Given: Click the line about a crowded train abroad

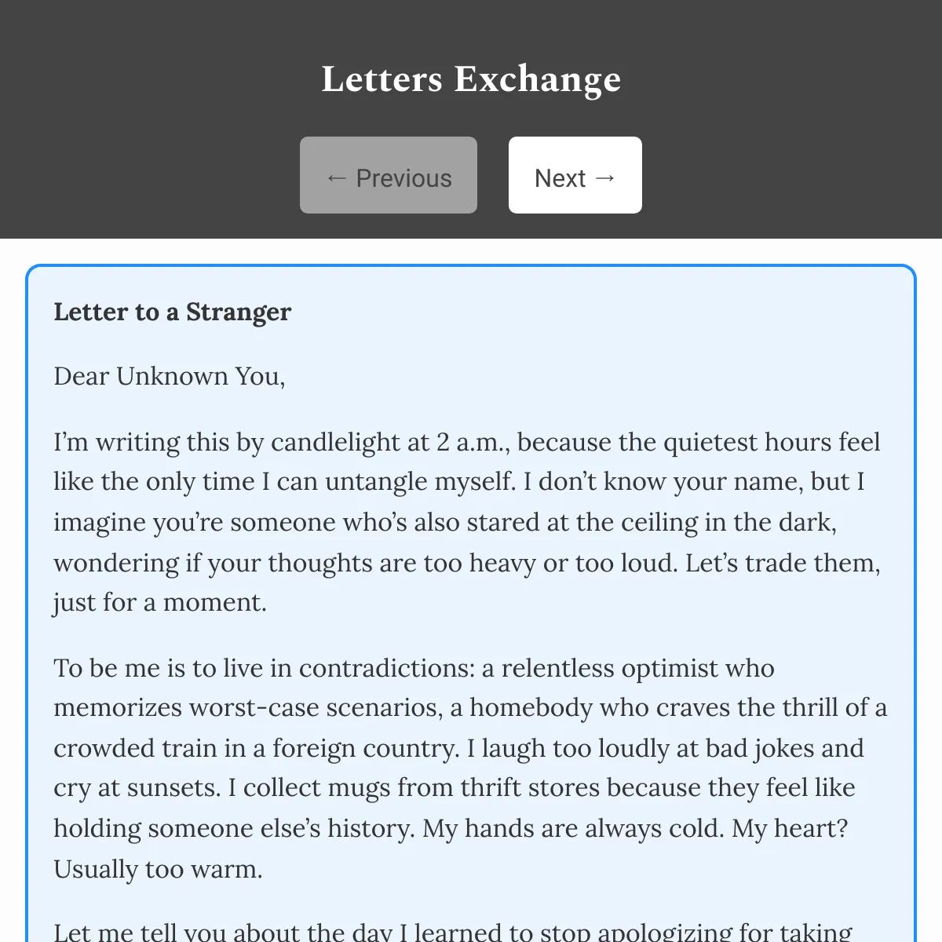Looking at the screenshot, I should pyautogui.click(x=458, y=748).
